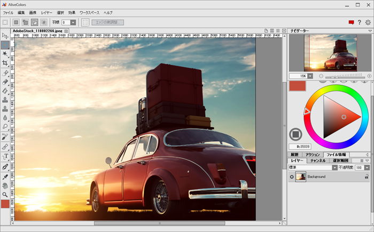Viewport: 374px width, 232px height.
Task: Select the Color Brush tool
Action: point(5,73)
